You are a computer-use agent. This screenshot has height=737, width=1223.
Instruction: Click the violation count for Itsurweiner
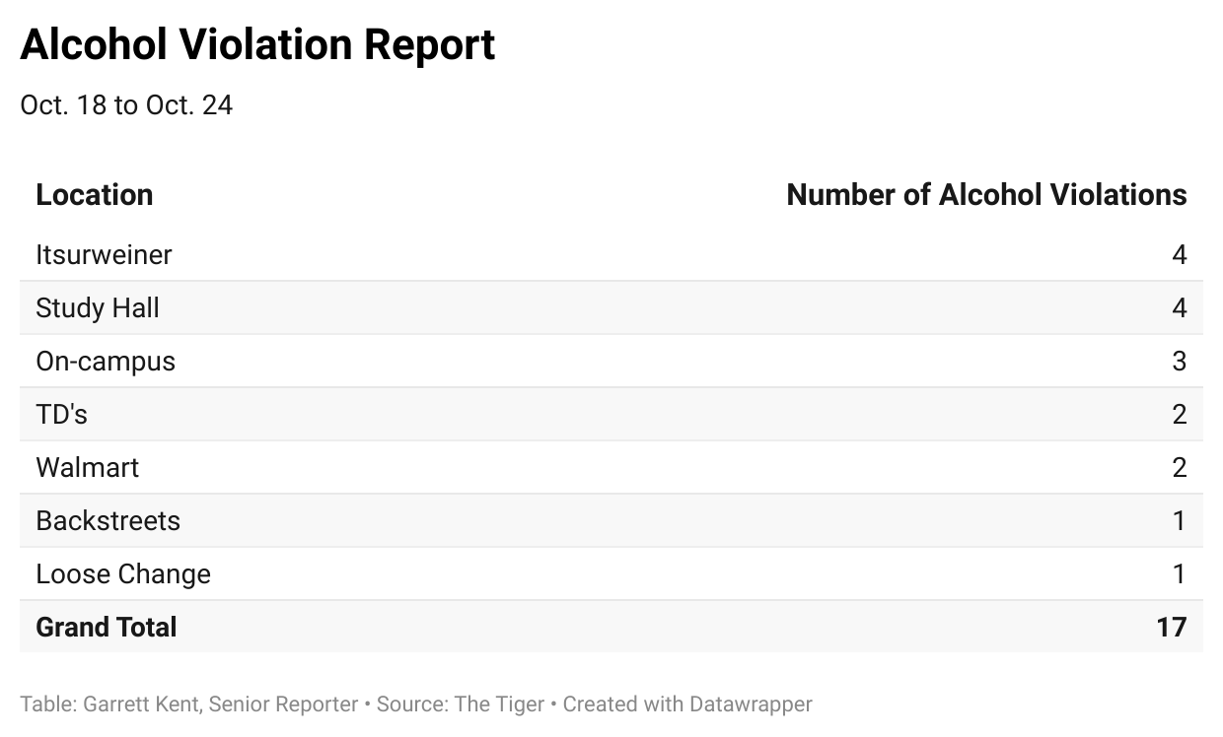(x=1180, y=255)
